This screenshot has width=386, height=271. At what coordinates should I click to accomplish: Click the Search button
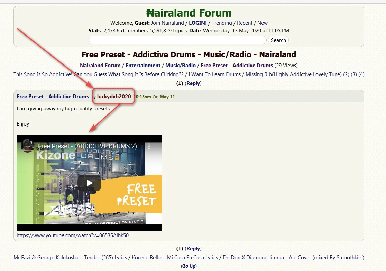coord(278,40)
